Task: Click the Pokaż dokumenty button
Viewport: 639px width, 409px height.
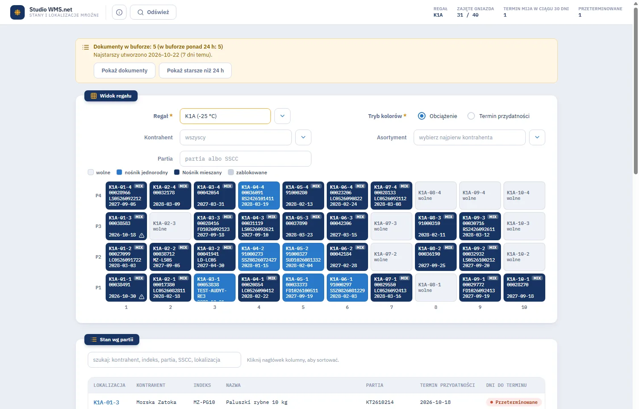Action: coord(124,70)
